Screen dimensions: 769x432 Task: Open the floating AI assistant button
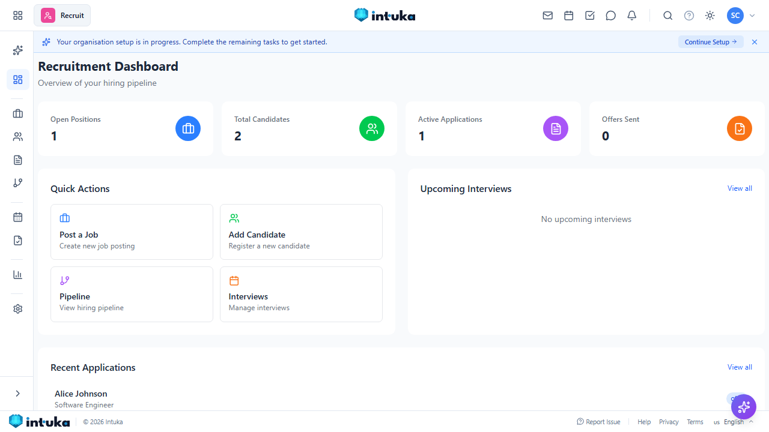pos(744,407)
